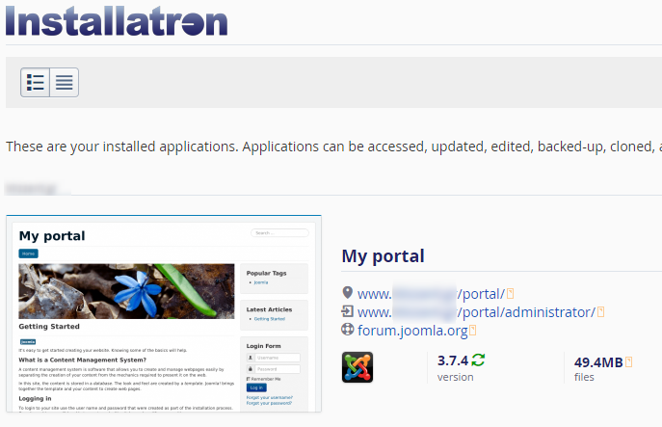Click the icon next to 49.4MB
The width and height of the screenshot is (662, 427).
pos(628,362)
